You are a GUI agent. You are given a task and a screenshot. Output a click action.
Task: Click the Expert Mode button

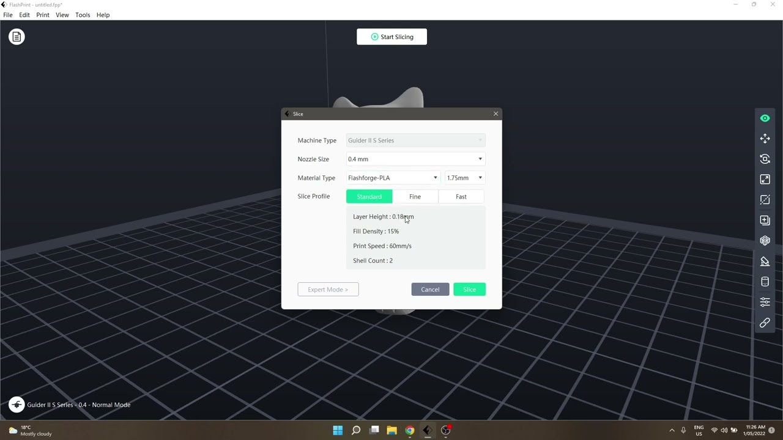coord(328,290)
